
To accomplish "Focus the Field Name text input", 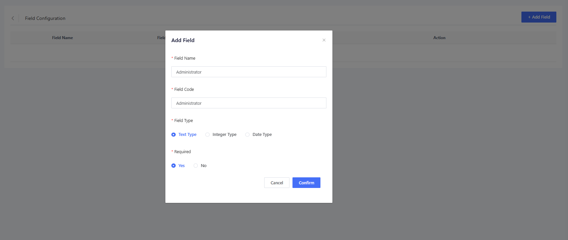I will click(249, 72).
